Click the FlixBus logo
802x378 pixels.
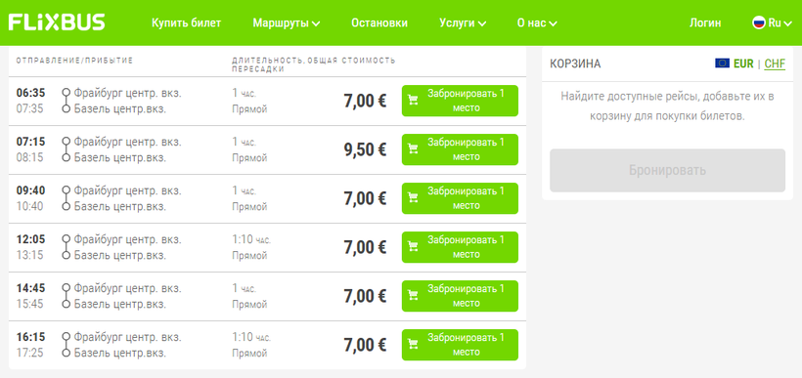(x=57, y=22)
